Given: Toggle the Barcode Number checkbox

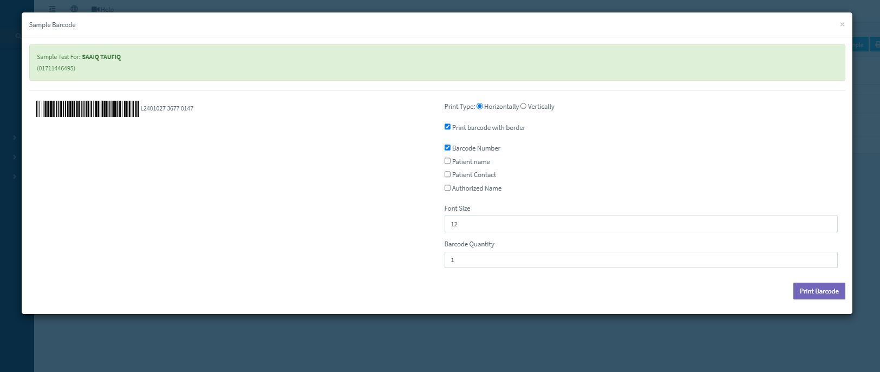Looking at the screenshot, I should [447, 147].
